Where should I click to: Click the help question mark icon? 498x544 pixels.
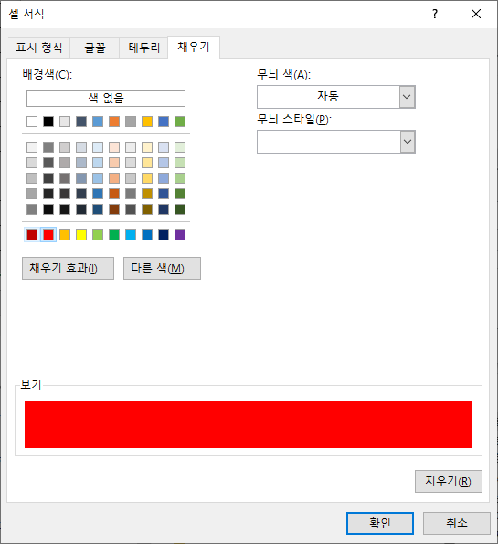click(x=435, y=14)
